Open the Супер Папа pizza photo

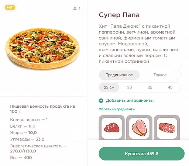point(42,48)
